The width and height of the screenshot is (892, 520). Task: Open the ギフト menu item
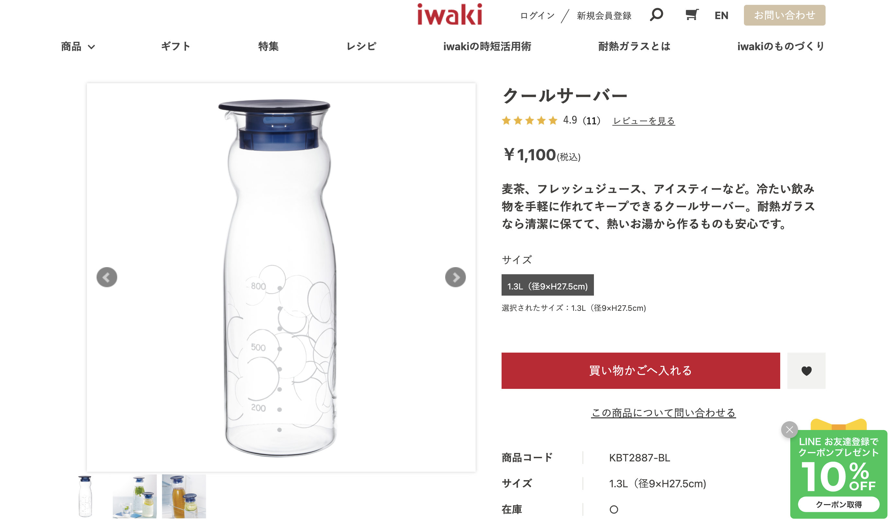tap(176, 46)
